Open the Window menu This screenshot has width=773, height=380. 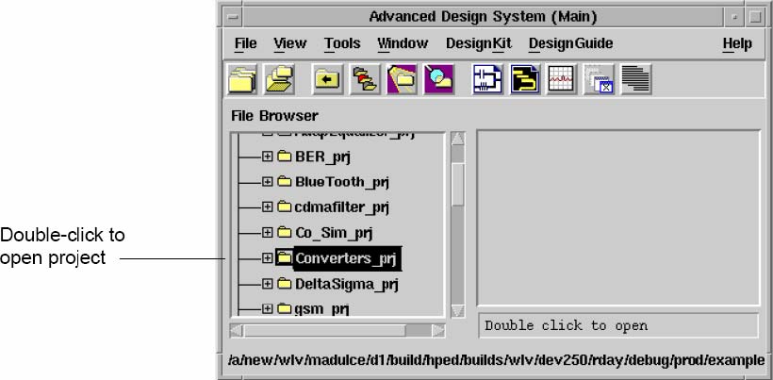click(403, 43)
